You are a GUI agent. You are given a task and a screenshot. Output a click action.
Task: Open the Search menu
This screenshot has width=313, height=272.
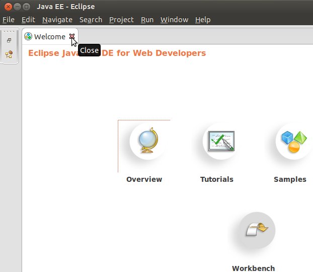(91, 20)
